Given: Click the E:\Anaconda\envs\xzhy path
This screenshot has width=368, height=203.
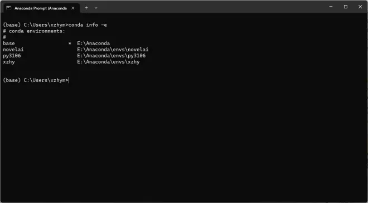Looking at the screenshot, I should pyautogui.click(x=108, y=62).
